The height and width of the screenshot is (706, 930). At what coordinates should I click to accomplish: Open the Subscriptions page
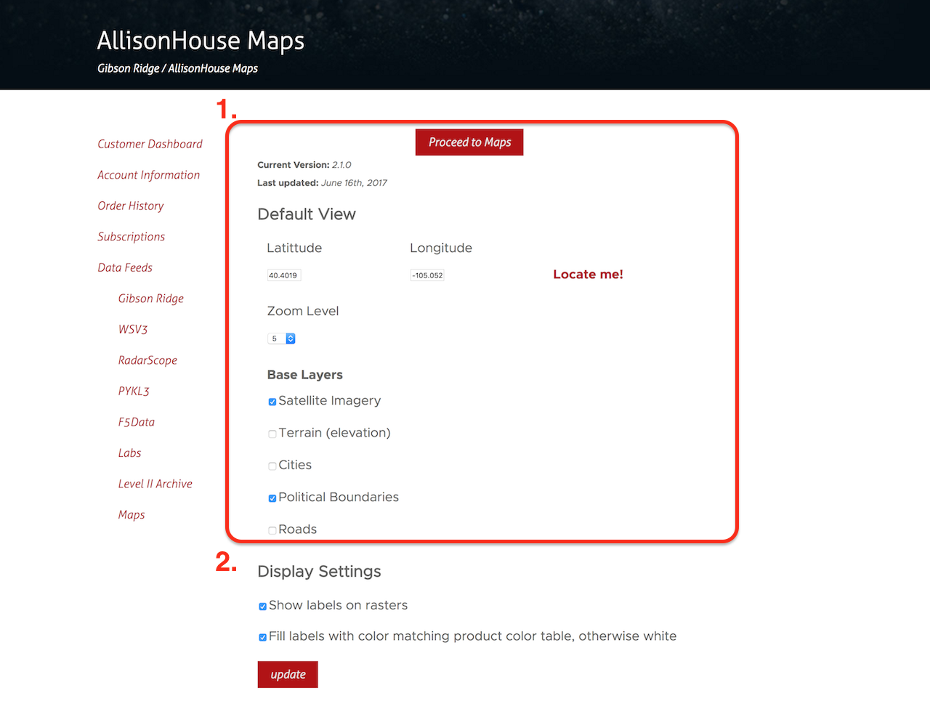click(x=131, y=237)
